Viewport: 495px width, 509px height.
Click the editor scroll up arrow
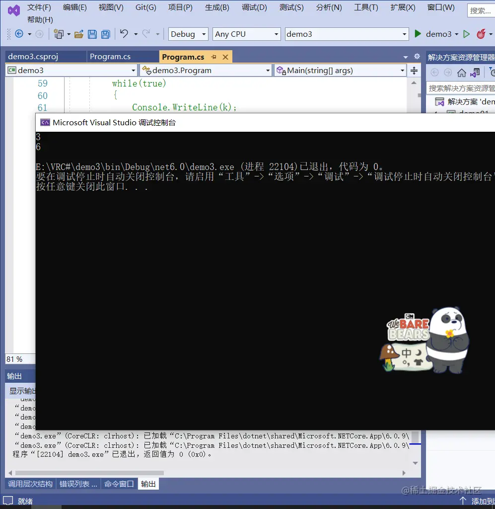tap(414, 83)
